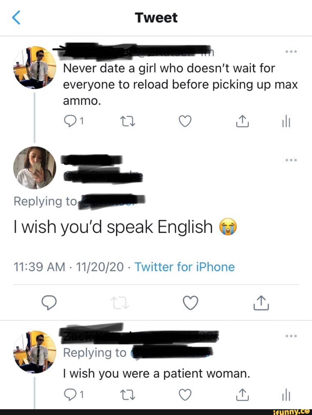The height and width of the screenshot is (415, 312).
Task: Open more options on the patient woman reply
Action: [291, 336]
